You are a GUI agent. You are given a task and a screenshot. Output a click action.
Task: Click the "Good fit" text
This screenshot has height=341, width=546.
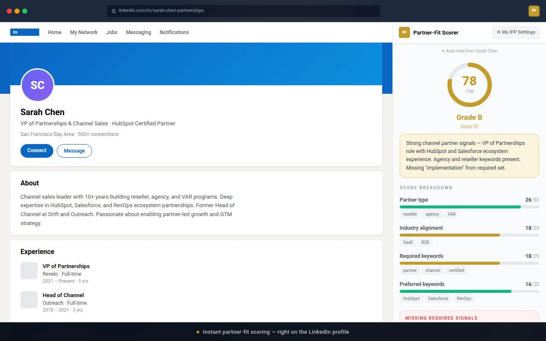coord(469,127)
